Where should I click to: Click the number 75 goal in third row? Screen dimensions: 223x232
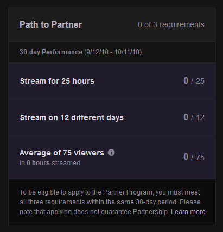tap(200, 158)
